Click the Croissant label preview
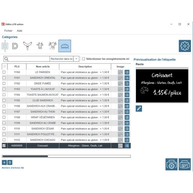The image size is (193, 193). (x=162, y=86)
